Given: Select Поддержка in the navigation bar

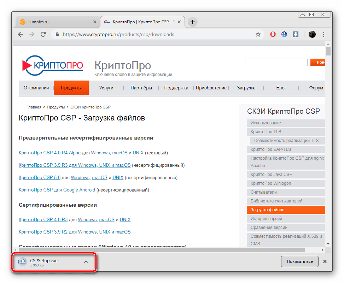Looking at the screenshot, I should [x=176, y=88].
